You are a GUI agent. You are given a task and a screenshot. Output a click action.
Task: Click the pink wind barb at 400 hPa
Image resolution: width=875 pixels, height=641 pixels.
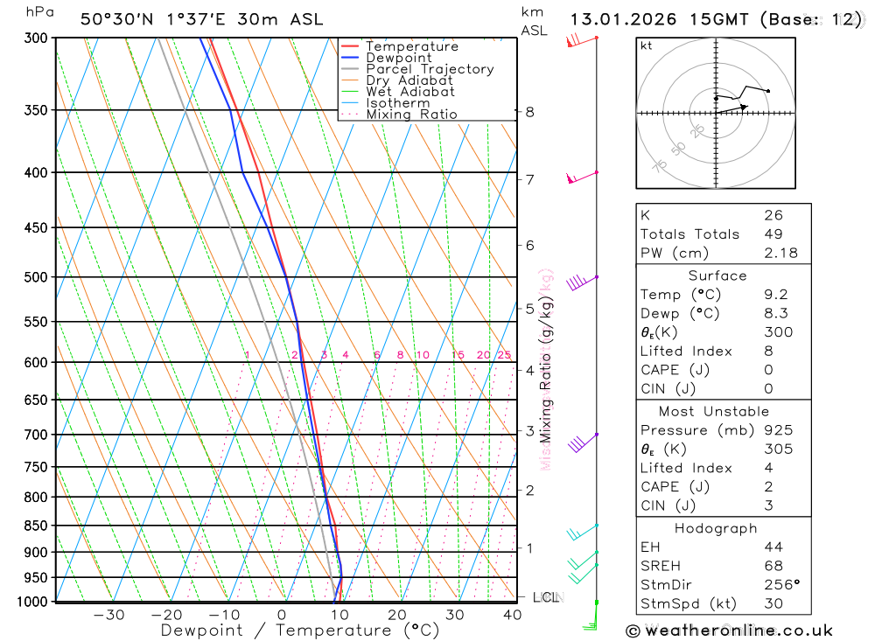point(582,178)
